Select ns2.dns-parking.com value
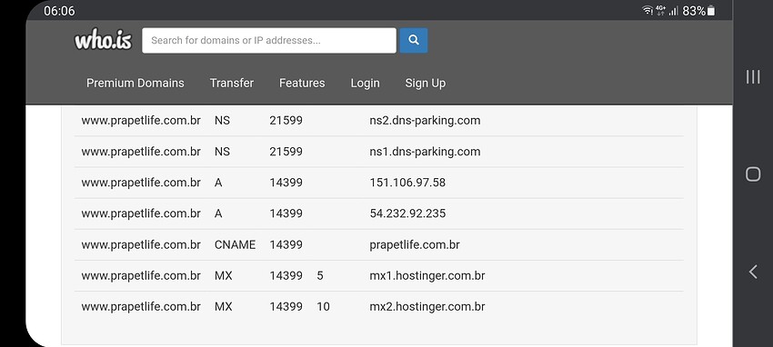Image resolution: width=773 pixels, height=347 pixels. click(x=425, y=121)
